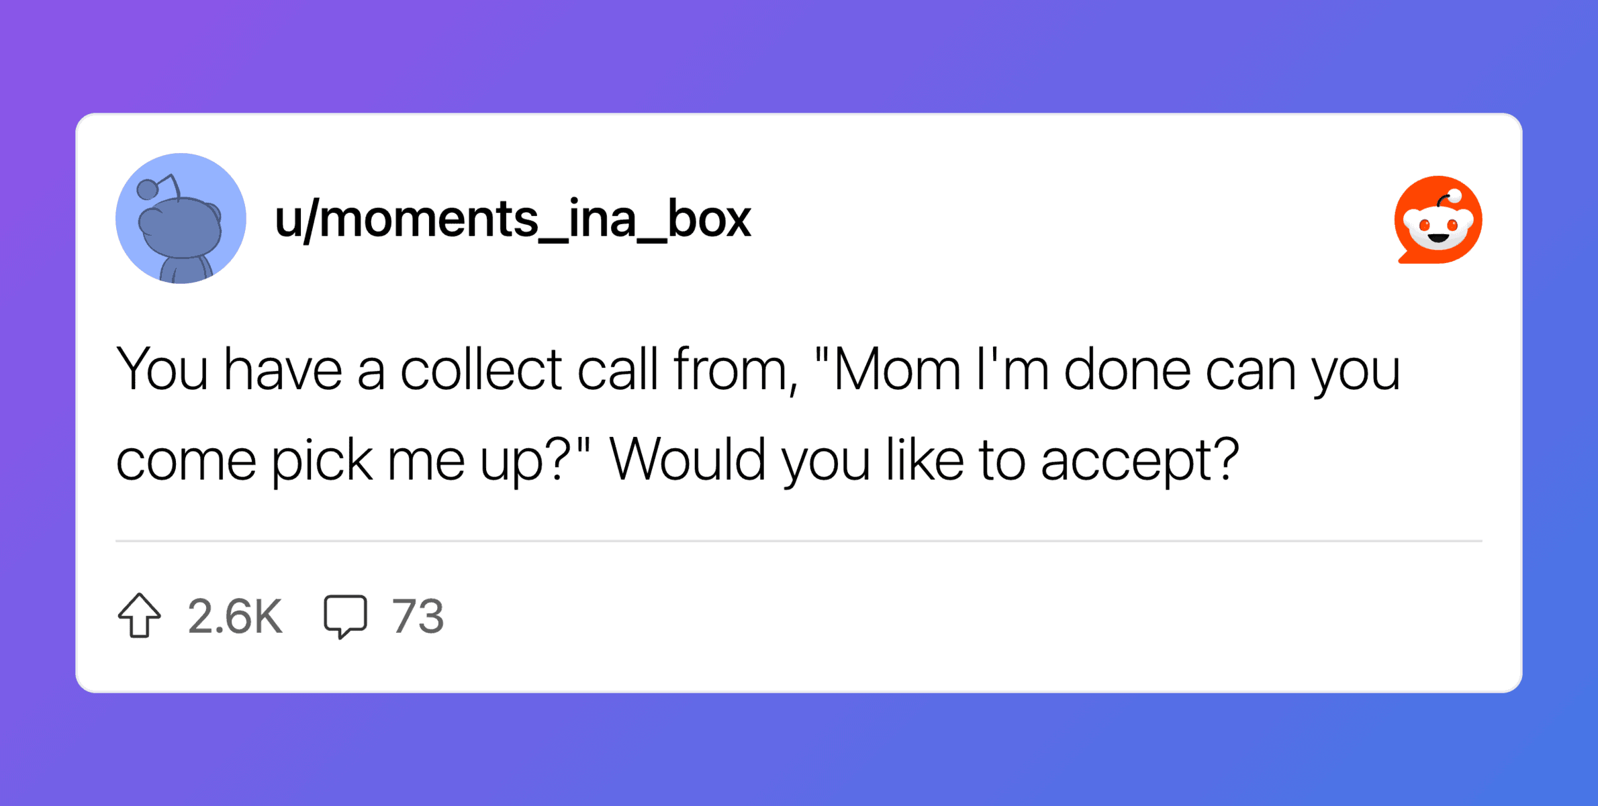Click the word "Would" in the second line
The height and width of the screenshot is (806, 1598).
pyautogui.click(x=687, y=460)
